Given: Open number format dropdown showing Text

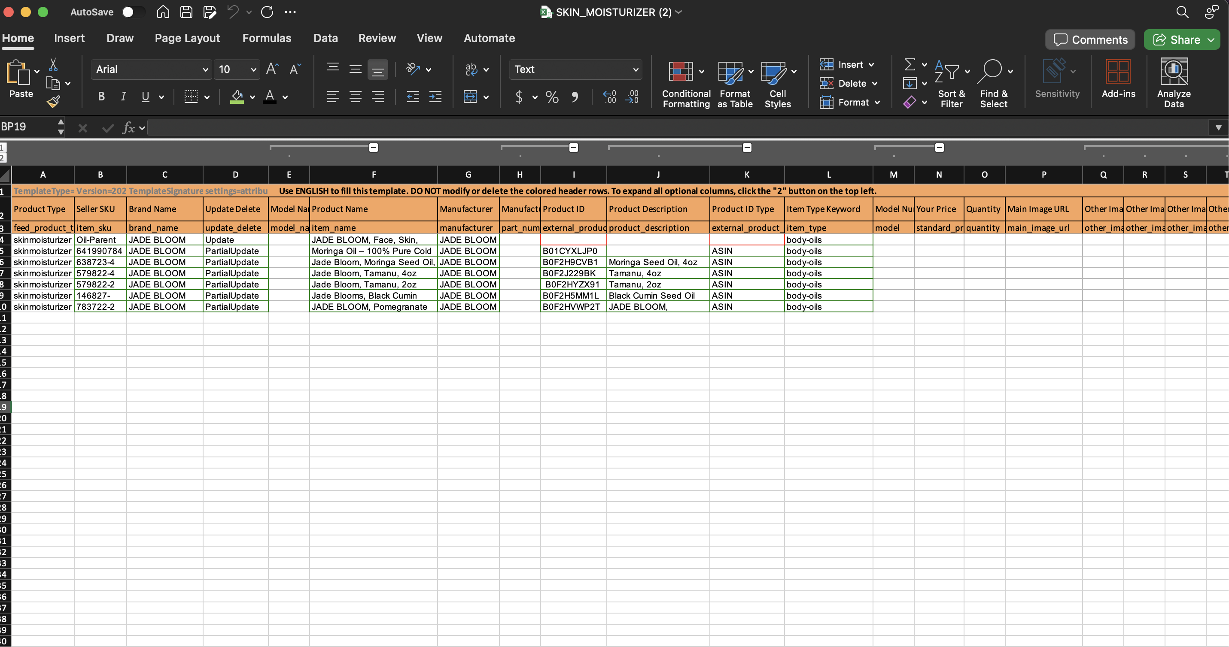Looking at the screenshot, I should click(x=636, y=70).
